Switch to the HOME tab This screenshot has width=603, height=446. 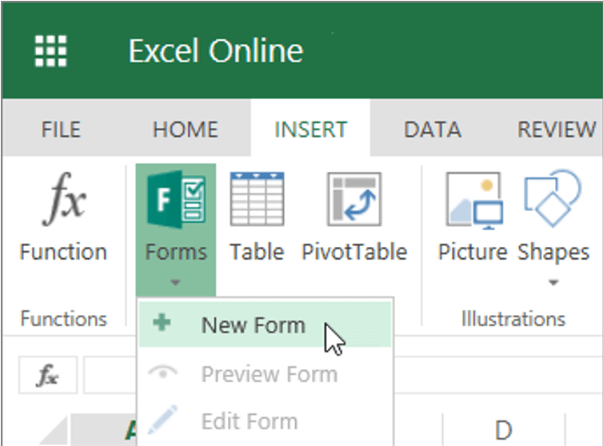(186, 129)
